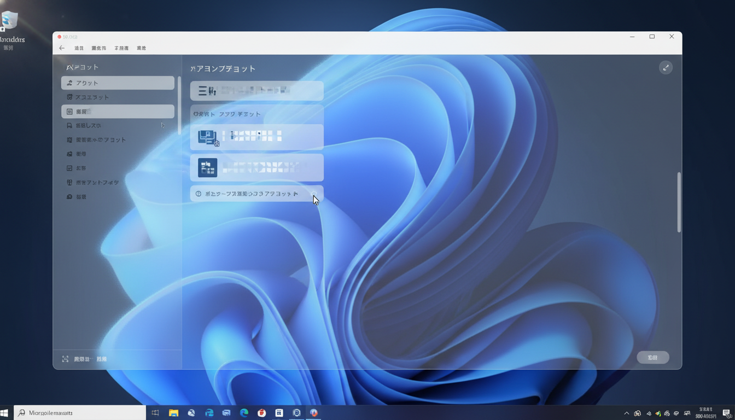Open the highlighted email accounts sidebar entry
The width and height of the screenshot is (735, 420).
click(x=118, y=111)
